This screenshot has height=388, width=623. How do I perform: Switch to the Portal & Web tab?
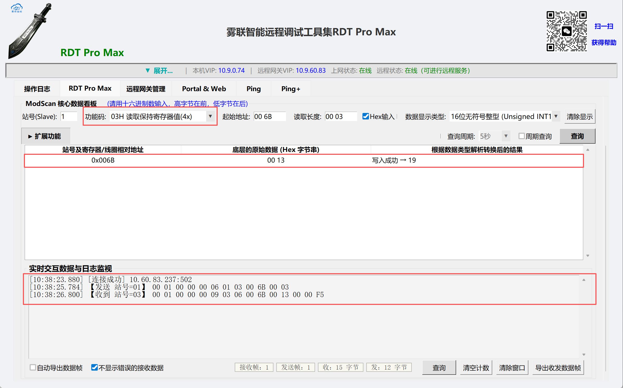204,89
